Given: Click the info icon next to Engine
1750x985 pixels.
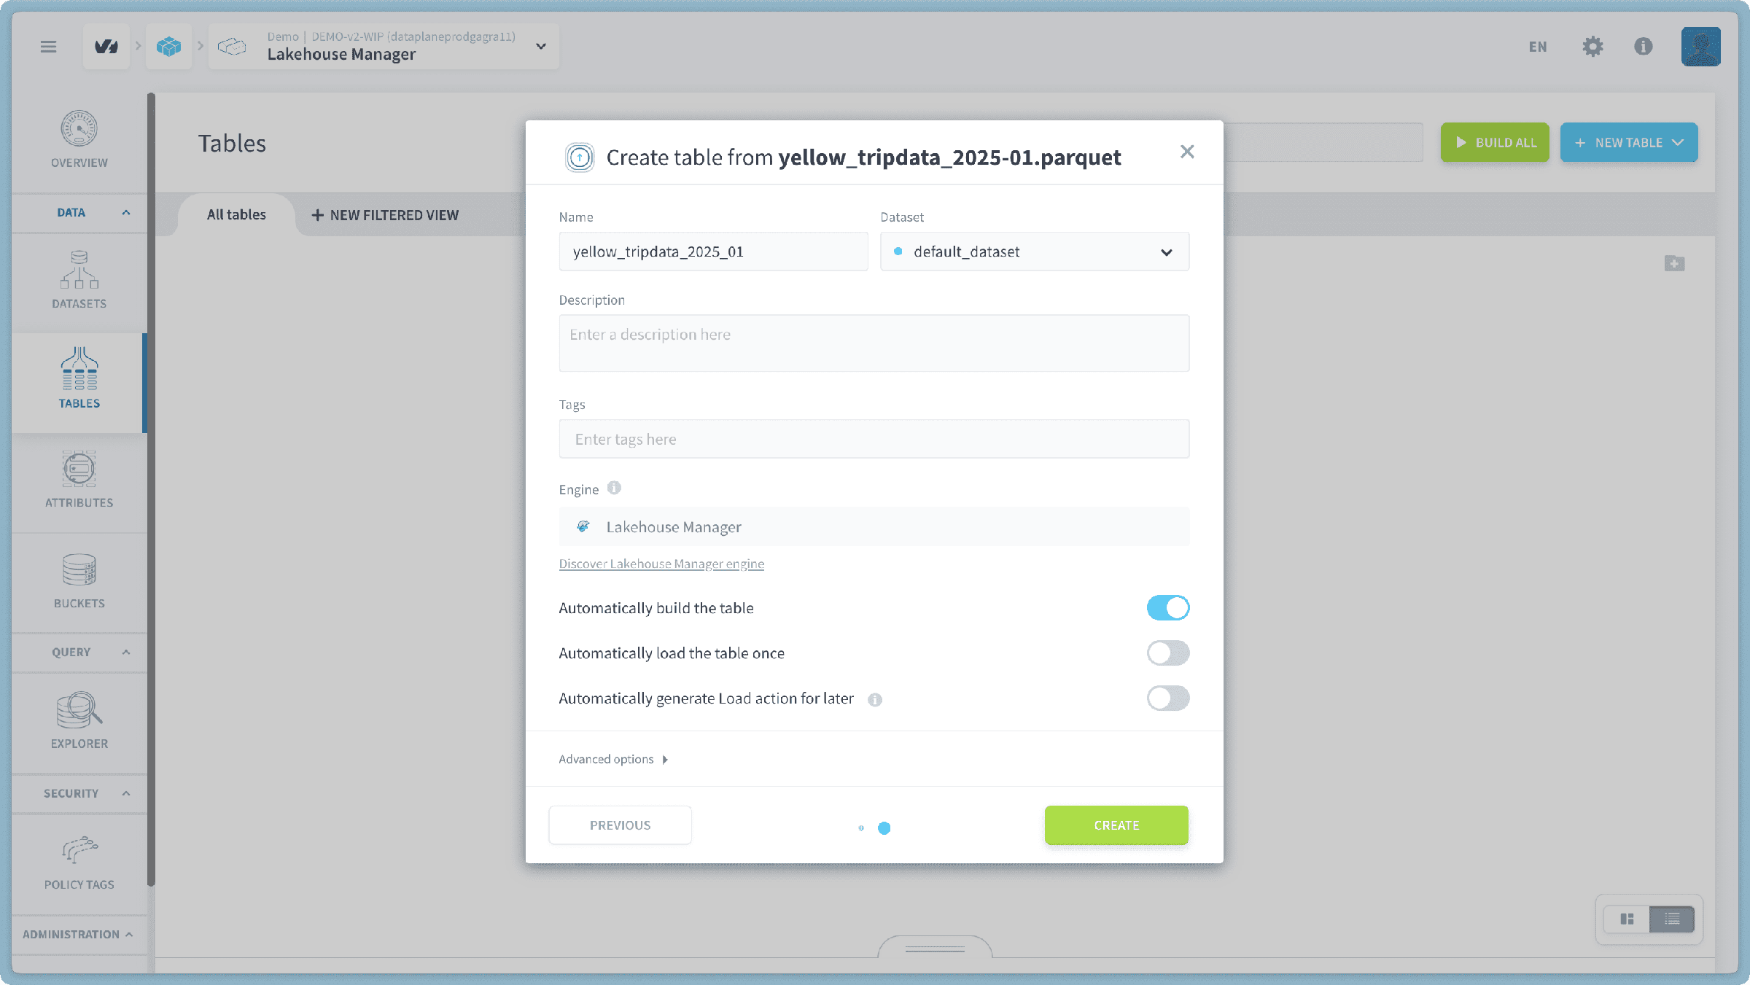Looking at the screenshot, I should point(614,488).
